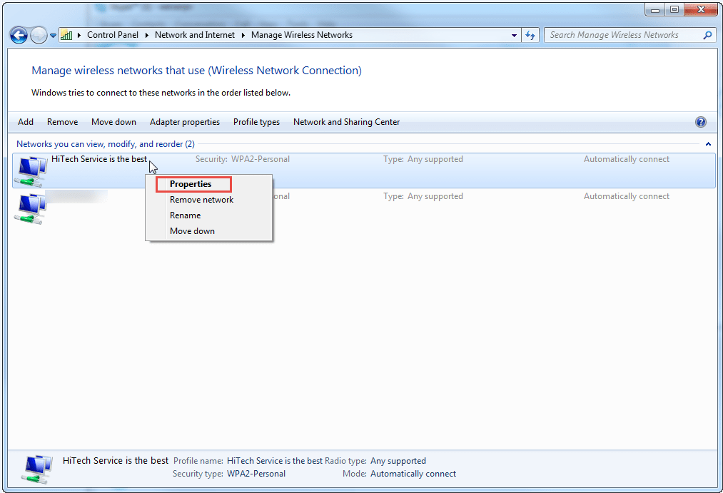This screenshot has width=723, height=493.
Task: Click Radio type Any supported in details pane
Action: click(398, 461)
